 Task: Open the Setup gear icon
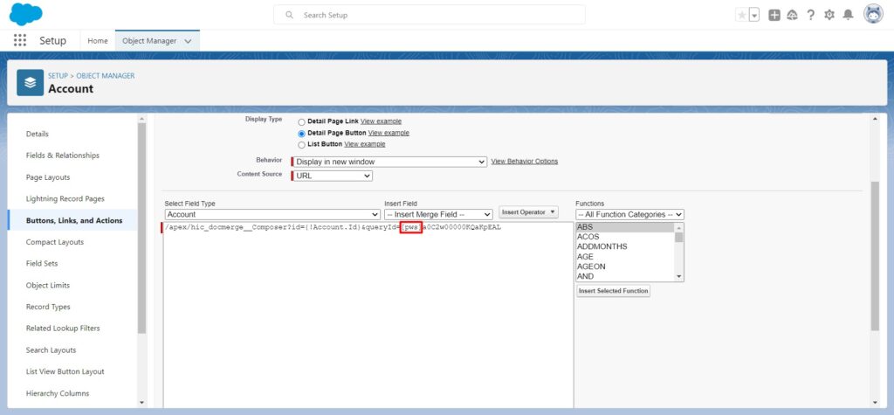tap(829, 16)
